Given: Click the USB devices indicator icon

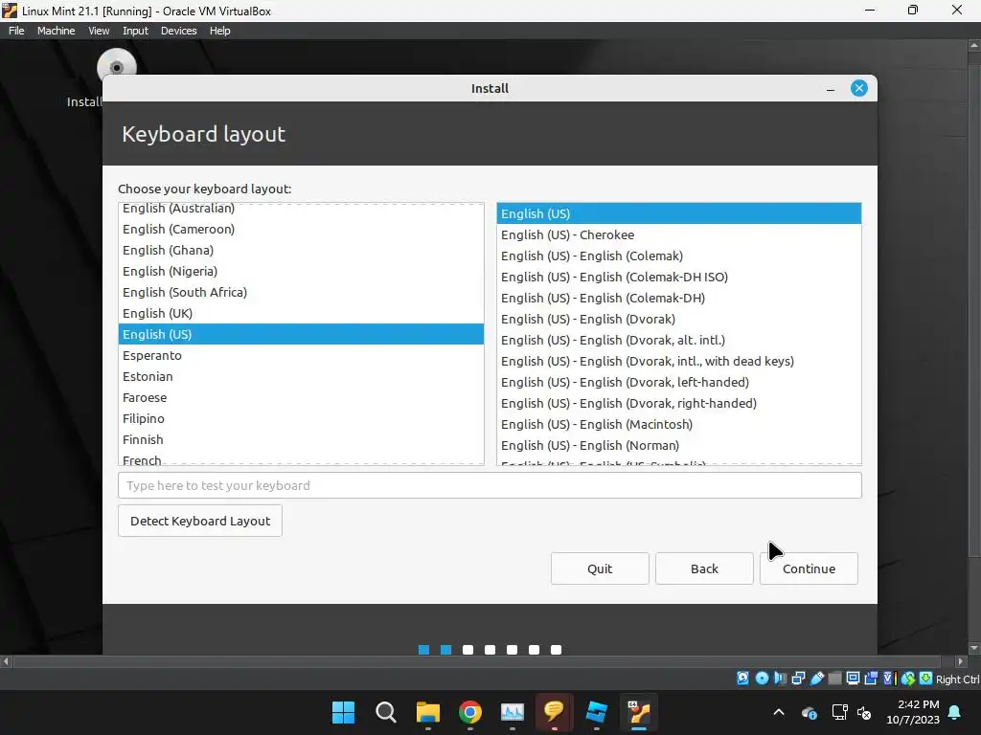Looking at the screenshot, I should (817, 679).
